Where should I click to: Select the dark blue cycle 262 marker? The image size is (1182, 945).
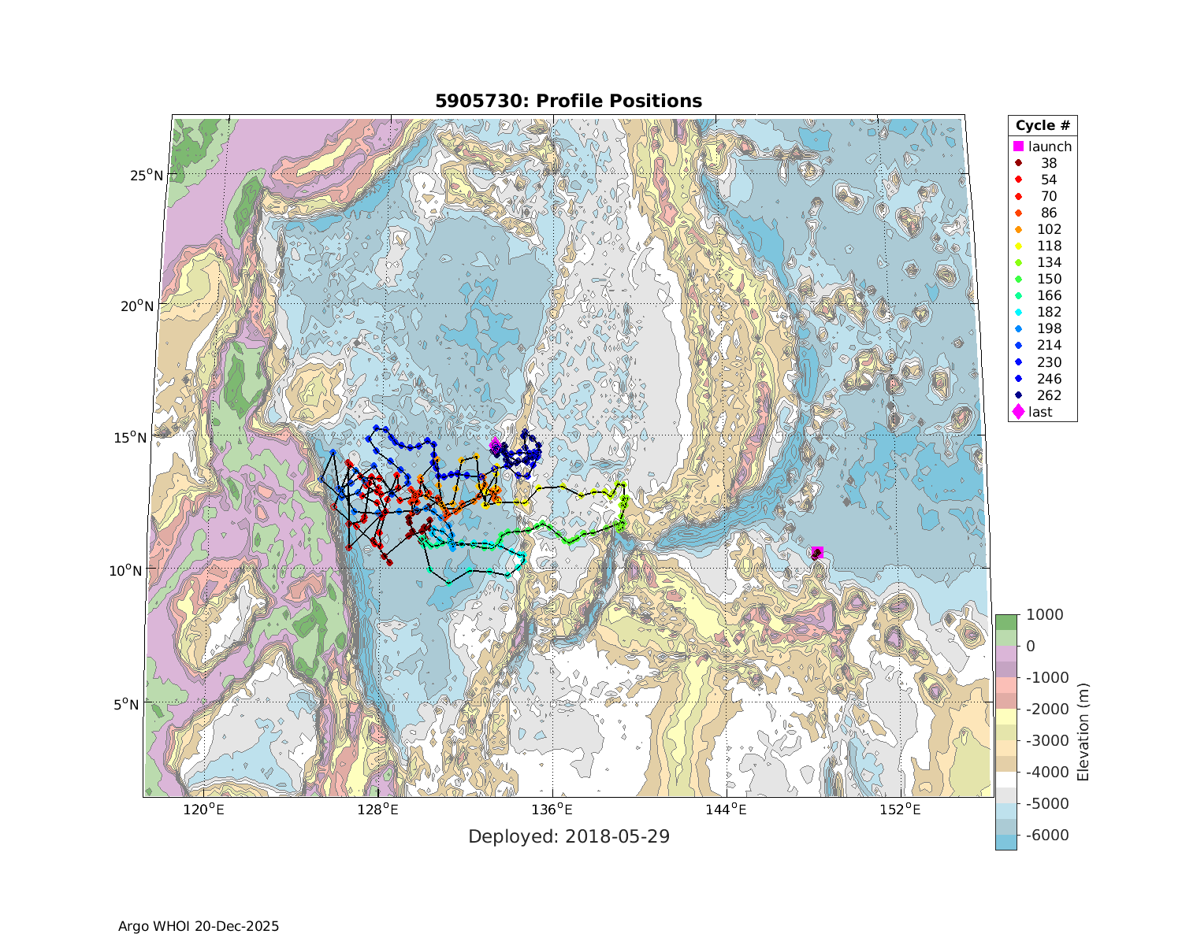click(1018, 395)
